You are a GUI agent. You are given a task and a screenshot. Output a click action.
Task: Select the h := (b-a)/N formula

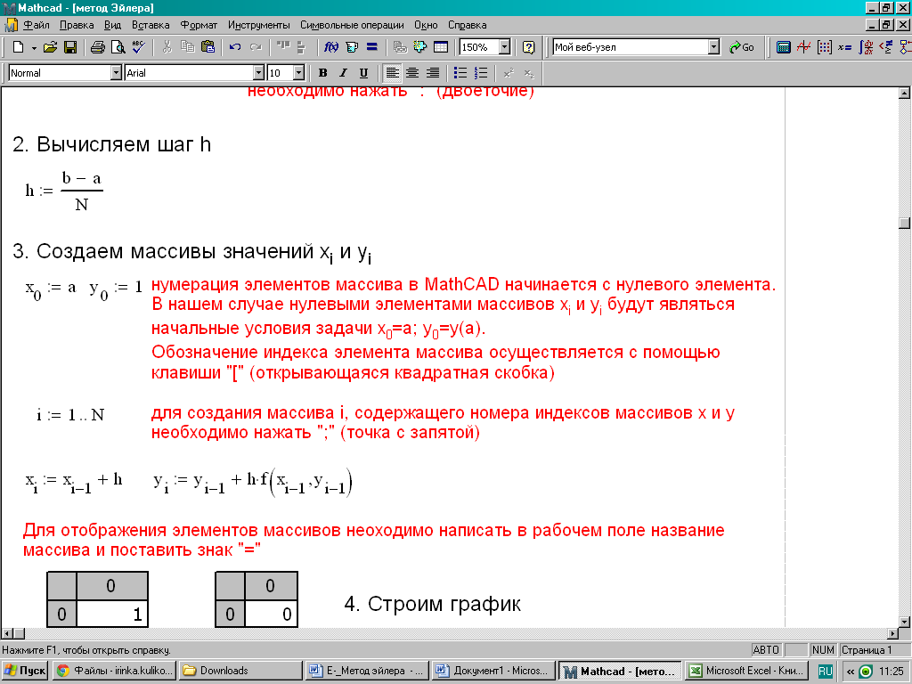tap(64, 191)
